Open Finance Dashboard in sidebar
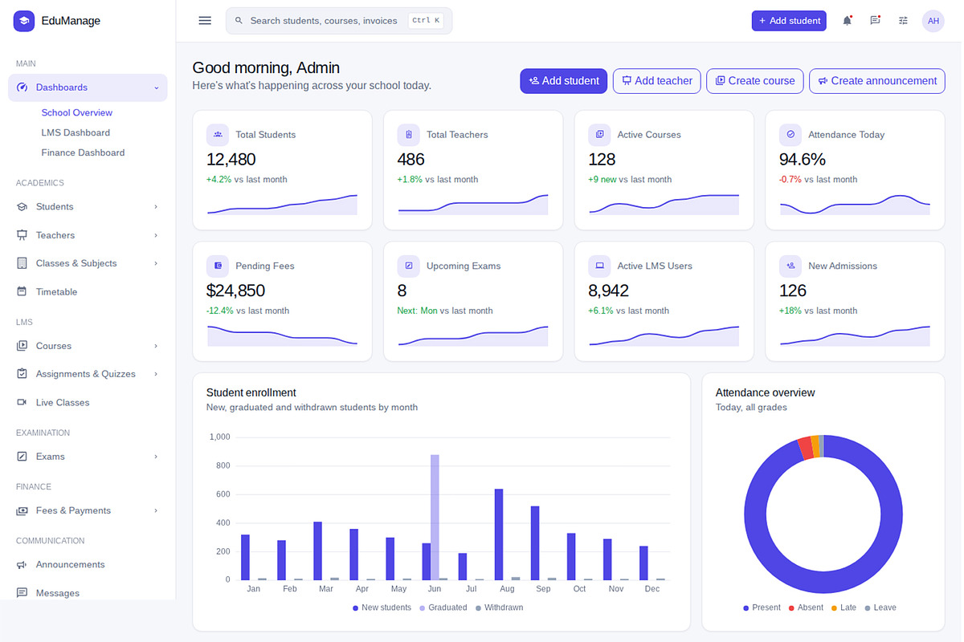This screenshot has height=642, width=964. (83, 152)
